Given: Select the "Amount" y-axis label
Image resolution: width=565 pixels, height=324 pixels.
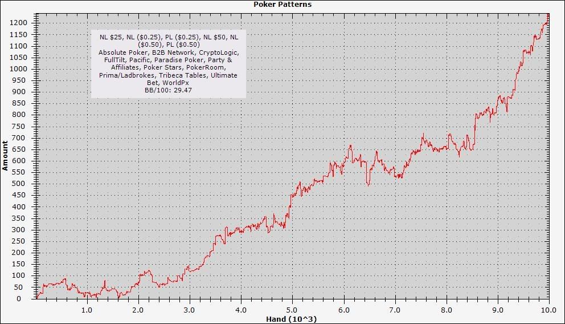Looking at the screenshot, I should point(5,155).
